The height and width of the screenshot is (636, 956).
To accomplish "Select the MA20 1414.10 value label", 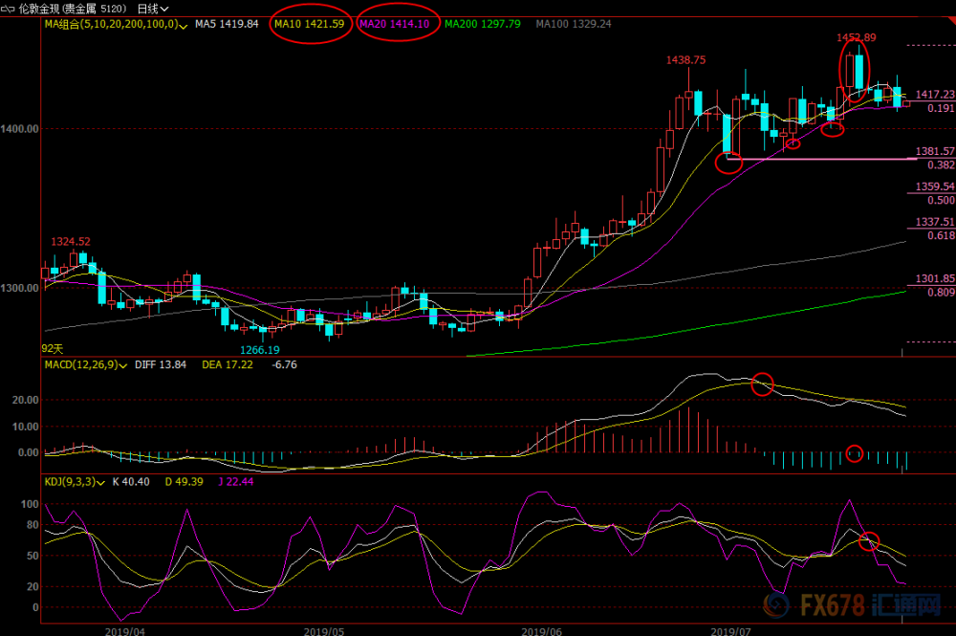I will [x=395, y=24].
